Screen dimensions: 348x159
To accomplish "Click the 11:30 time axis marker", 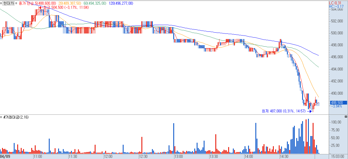I will tap(73, 157).
